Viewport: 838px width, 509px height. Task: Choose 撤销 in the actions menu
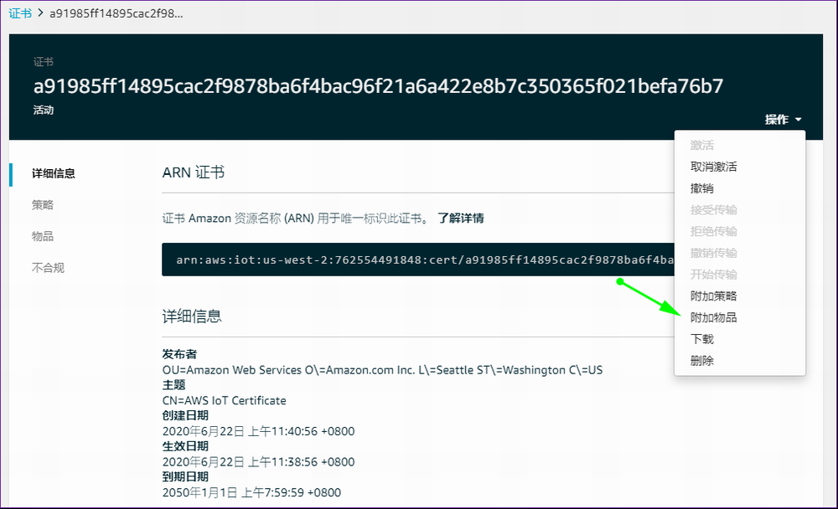coord(702,188)
